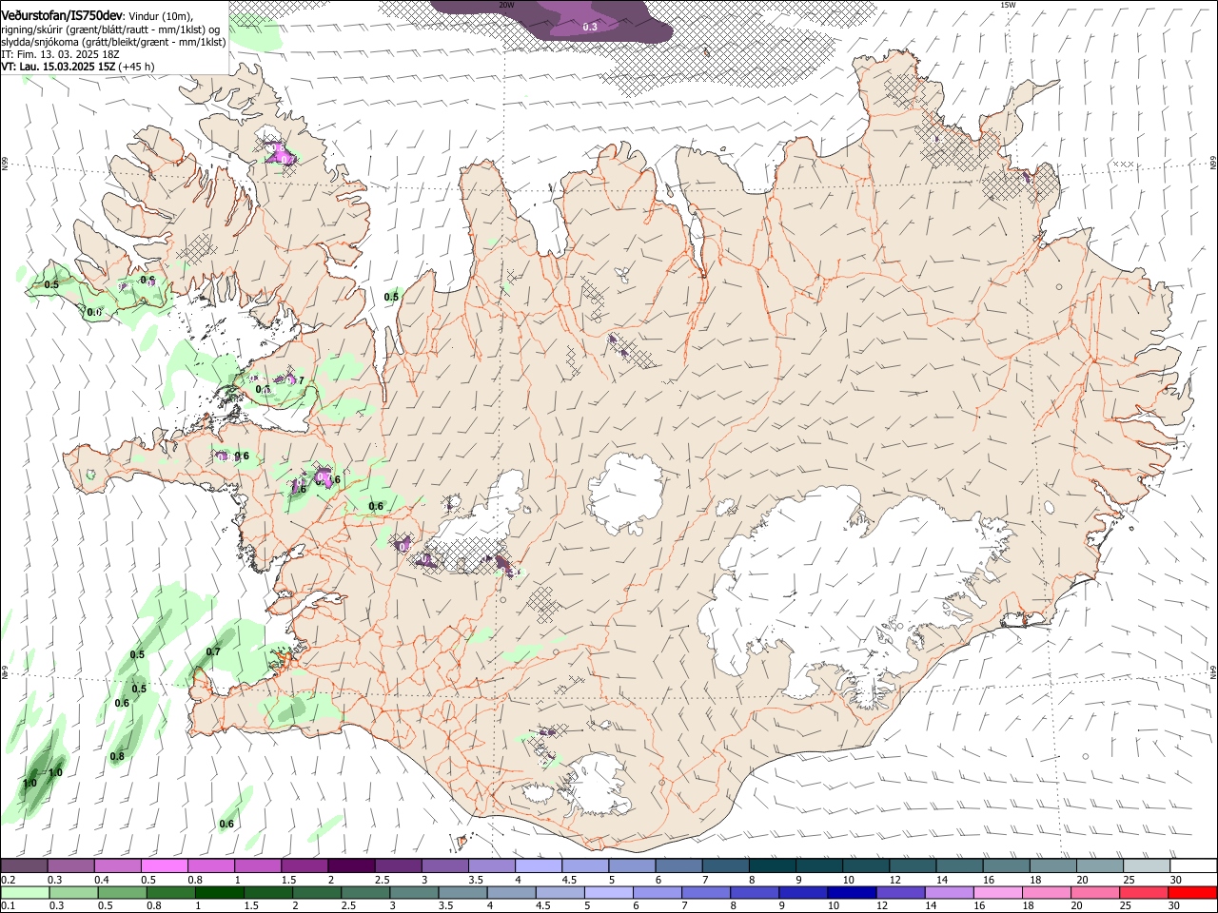This screenshot has width=1218, height=913.
Task: Click the 0.8 precipitation value over the sea
Action: 117,756
